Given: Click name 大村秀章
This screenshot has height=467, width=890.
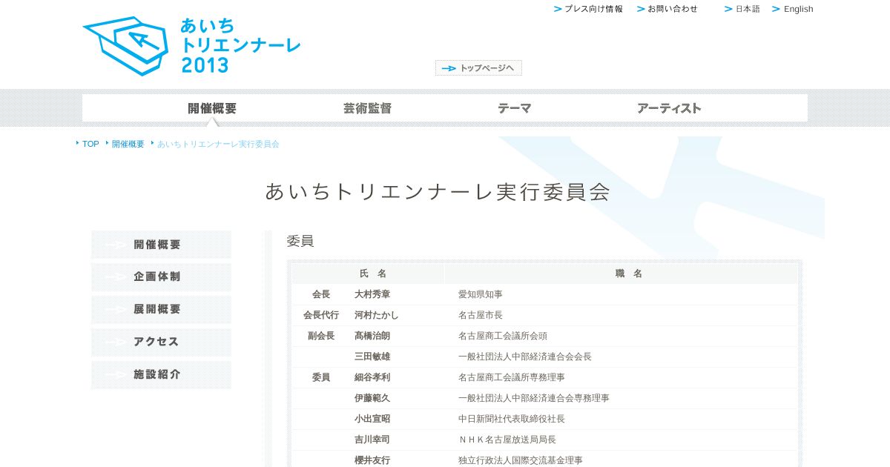Looking at the screenshot, I should [372, 294].
